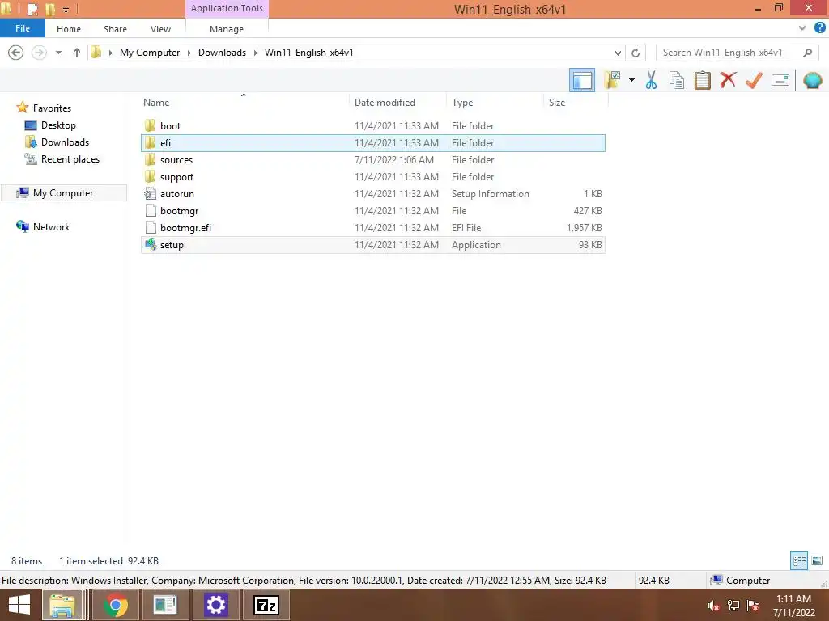
Task: Open Customize Quick Access Toolbar dropdown
Action: pyautogui.click(x=66, y=10)
